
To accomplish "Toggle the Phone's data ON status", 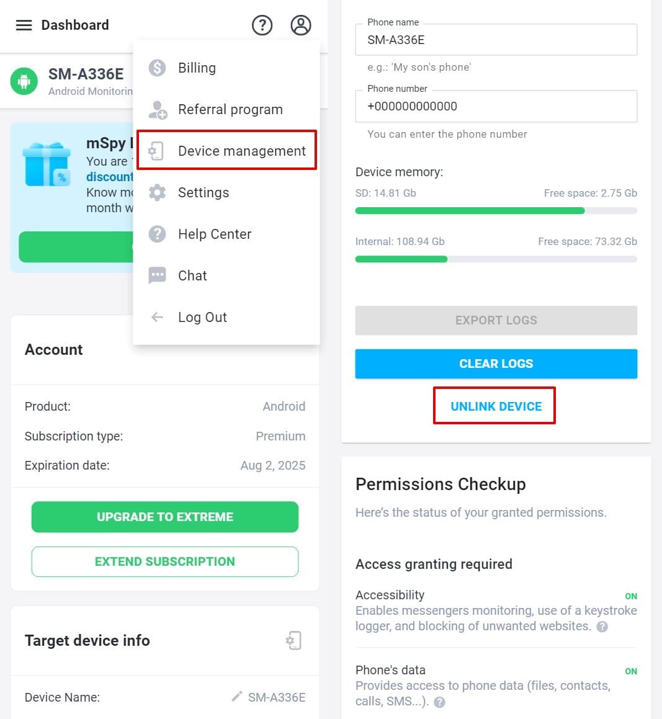I will (x=631, y=671).
